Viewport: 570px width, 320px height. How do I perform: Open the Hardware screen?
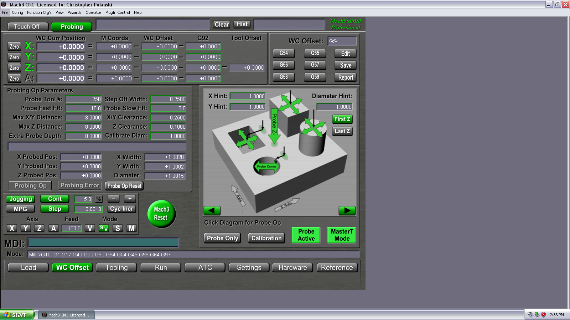click(x=292, y=268)
